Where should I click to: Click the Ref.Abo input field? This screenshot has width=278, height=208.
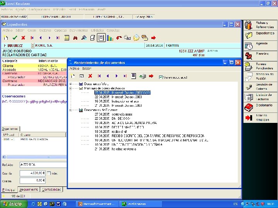tap(43, 165)
